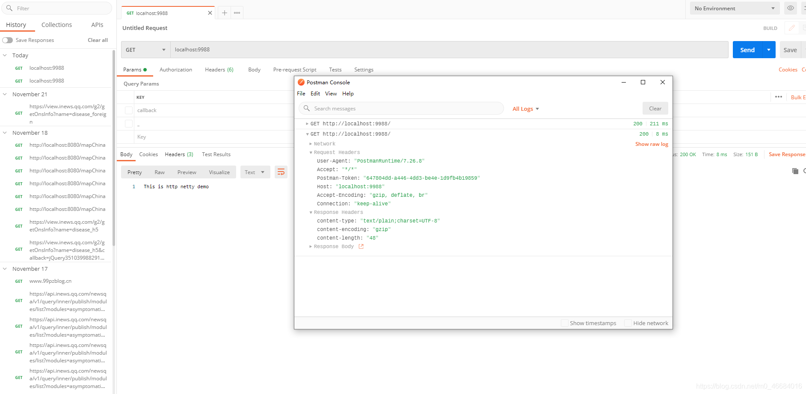Collapse the Request Headers section
806x394 pixels.
click(311, 152)
